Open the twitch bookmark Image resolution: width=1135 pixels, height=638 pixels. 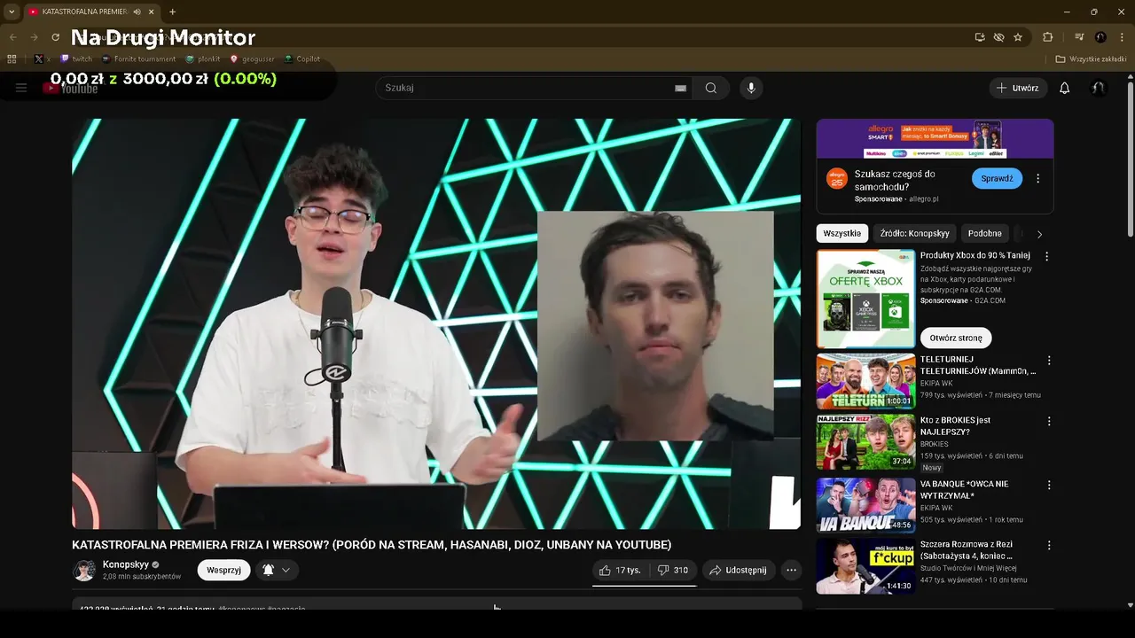coord(75,59)
